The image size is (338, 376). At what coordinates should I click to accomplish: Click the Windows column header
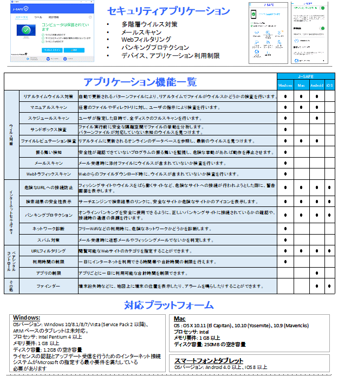[x=285, y=85]
